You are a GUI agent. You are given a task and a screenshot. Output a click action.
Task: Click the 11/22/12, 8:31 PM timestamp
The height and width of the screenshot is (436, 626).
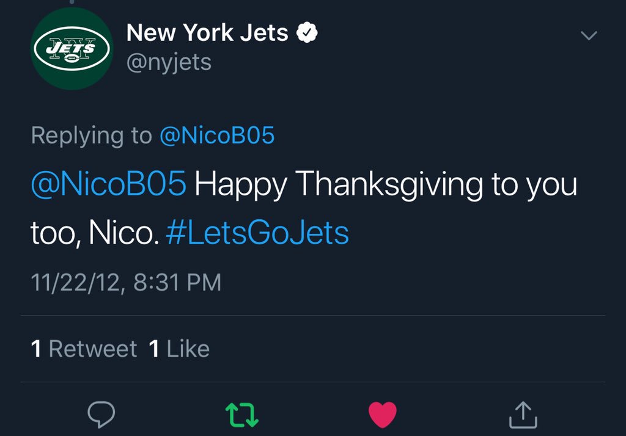click(126, 282)
